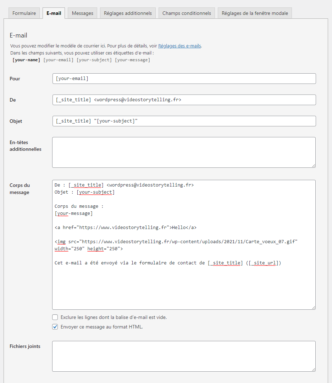This screenshot has width=332, height=383.
Task: Click inside the En-têtes additionnelles textarea
Action: pos(184,153)
